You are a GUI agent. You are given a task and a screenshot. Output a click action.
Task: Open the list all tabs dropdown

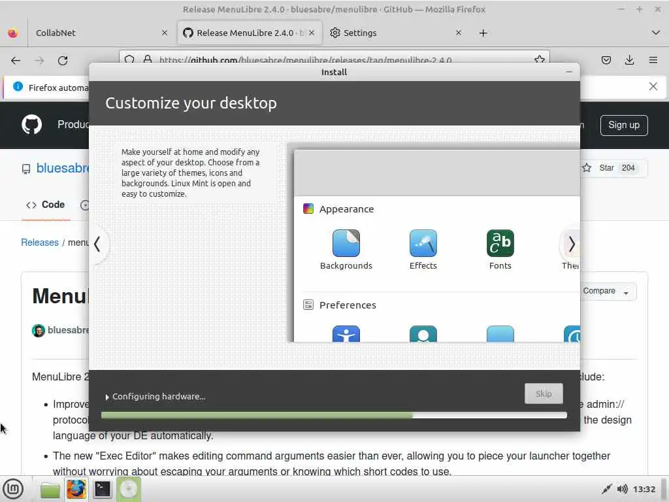coord(656,33)
